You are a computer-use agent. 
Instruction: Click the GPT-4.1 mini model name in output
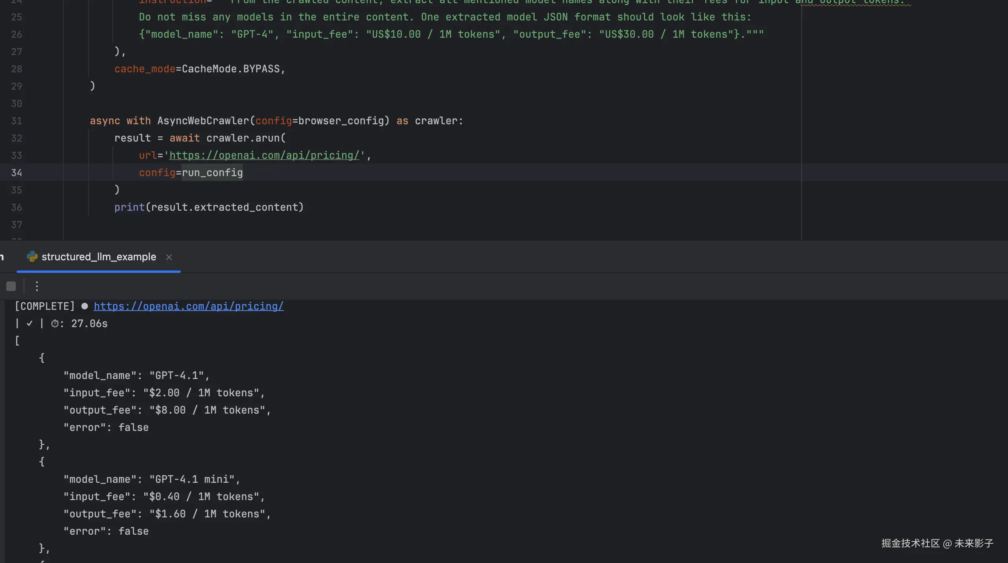(192, 479)
